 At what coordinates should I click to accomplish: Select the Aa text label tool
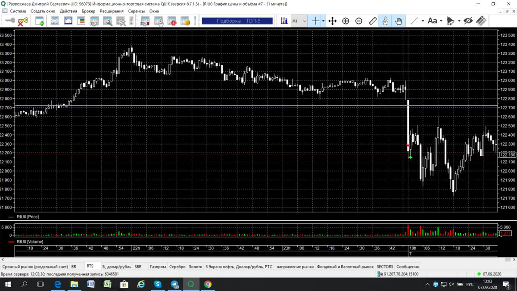tap(432, 21)
